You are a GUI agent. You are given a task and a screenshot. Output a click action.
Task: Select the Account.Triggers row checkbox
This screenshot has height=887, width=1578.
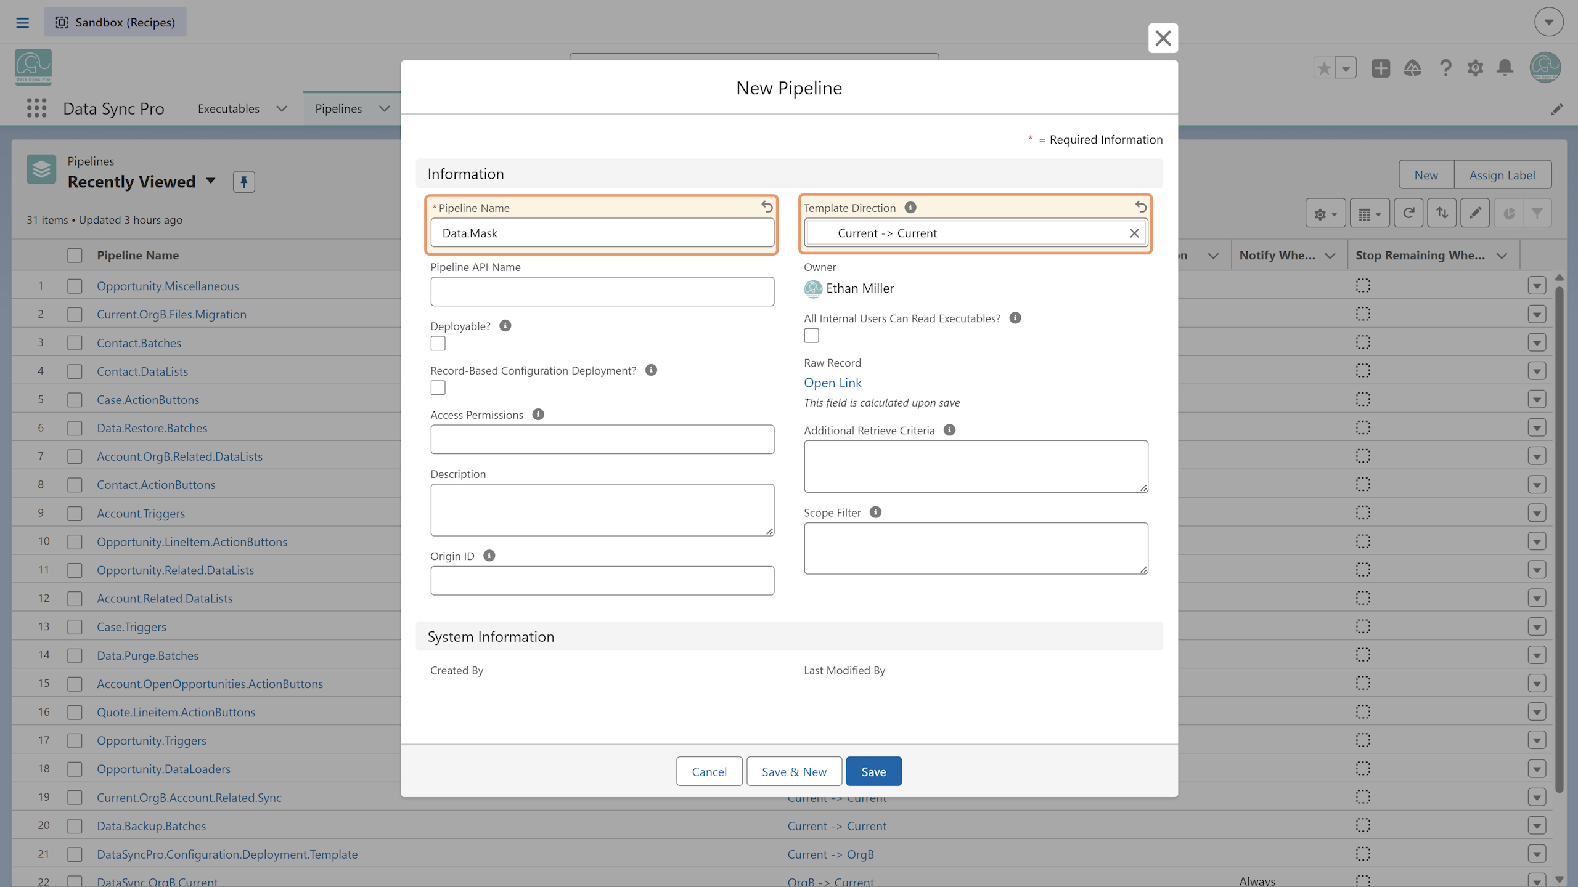pos(75,513)
